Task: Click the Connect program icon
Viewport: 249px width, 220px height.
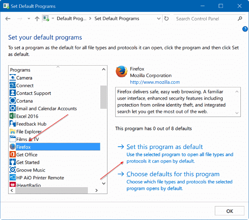Action: (12, 85)
